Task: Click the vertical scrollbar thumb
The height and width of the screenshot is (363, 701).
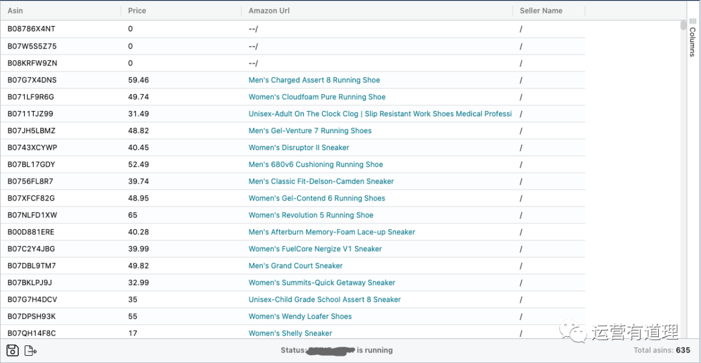Action: point(683,26)
